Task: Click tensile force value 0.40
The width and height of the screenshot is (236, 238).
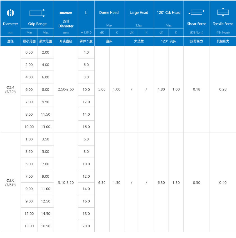Action: pos(223,183)
